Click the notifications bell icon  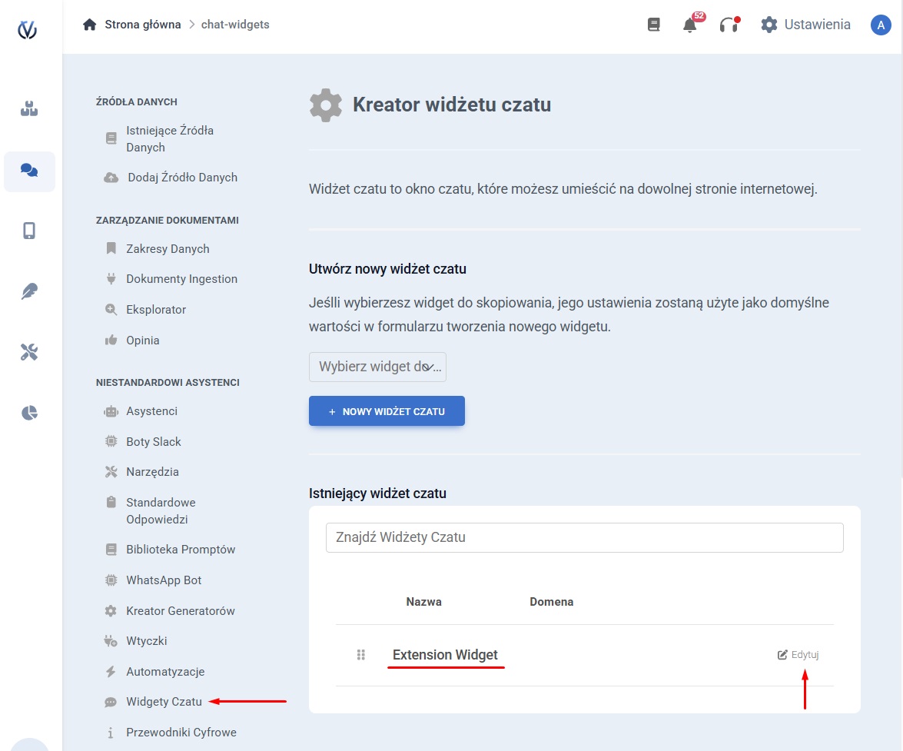coord(689,25)
